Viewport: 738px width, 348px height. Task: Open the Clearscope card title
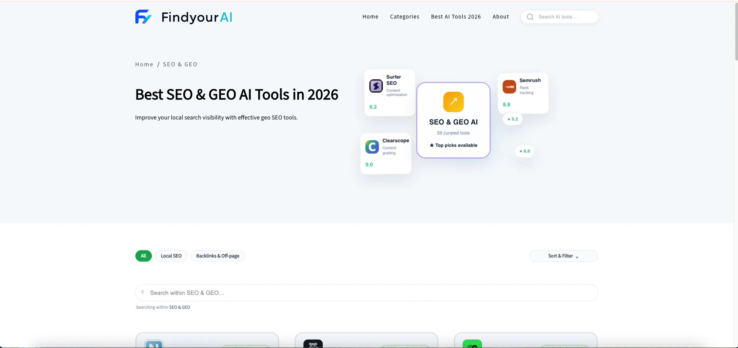[x=396, y=141]
